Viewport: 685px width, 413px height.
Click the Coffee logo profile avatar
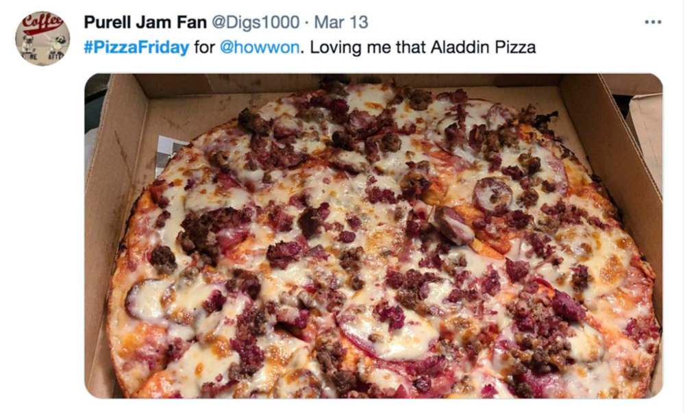tap(42, 38)
